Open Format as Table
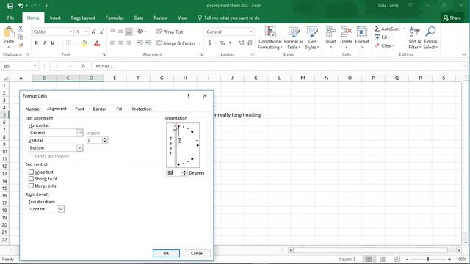This screenshot has height=264, width=470. 294,37
